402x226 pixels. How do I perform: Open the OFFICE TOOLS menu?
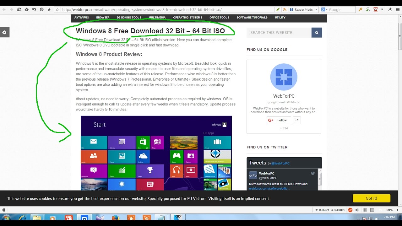pos(219,18)
